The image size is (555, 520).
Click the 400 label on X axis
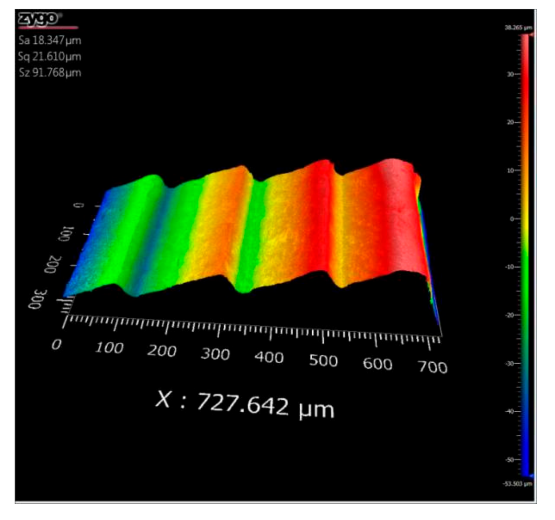(x=269, y=357)
